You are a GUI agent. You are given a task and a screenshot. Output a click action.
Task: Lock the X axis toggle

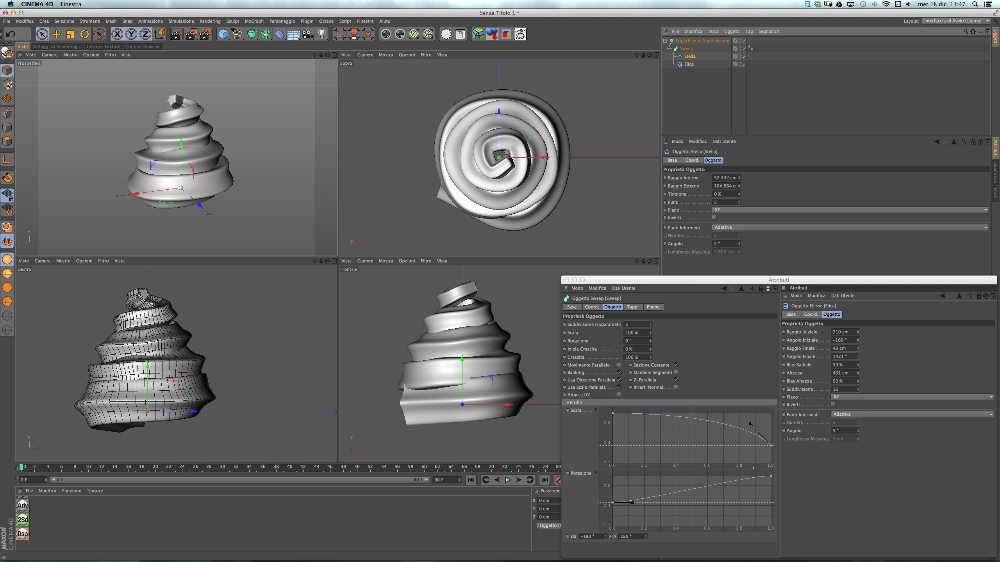pyautogui.click(x=117, y=34)
